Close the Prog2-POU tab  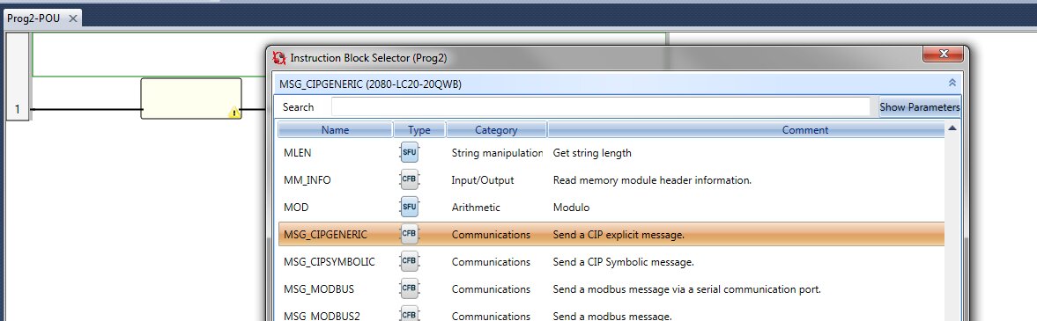click(x=73, y=18)
